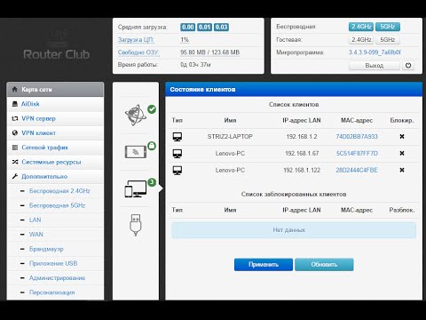The height and width of the screenshot is (320, 426).
Task: Open the AiDisk menu item
Action: pyautogui.click(x=55, y=104)
